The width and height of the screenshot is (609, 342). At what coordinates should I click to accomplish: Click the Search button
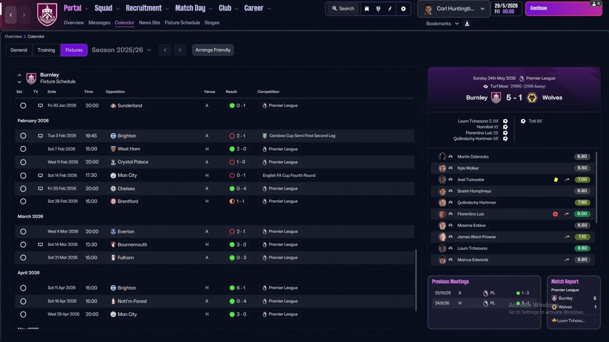[x=343, y=9]
